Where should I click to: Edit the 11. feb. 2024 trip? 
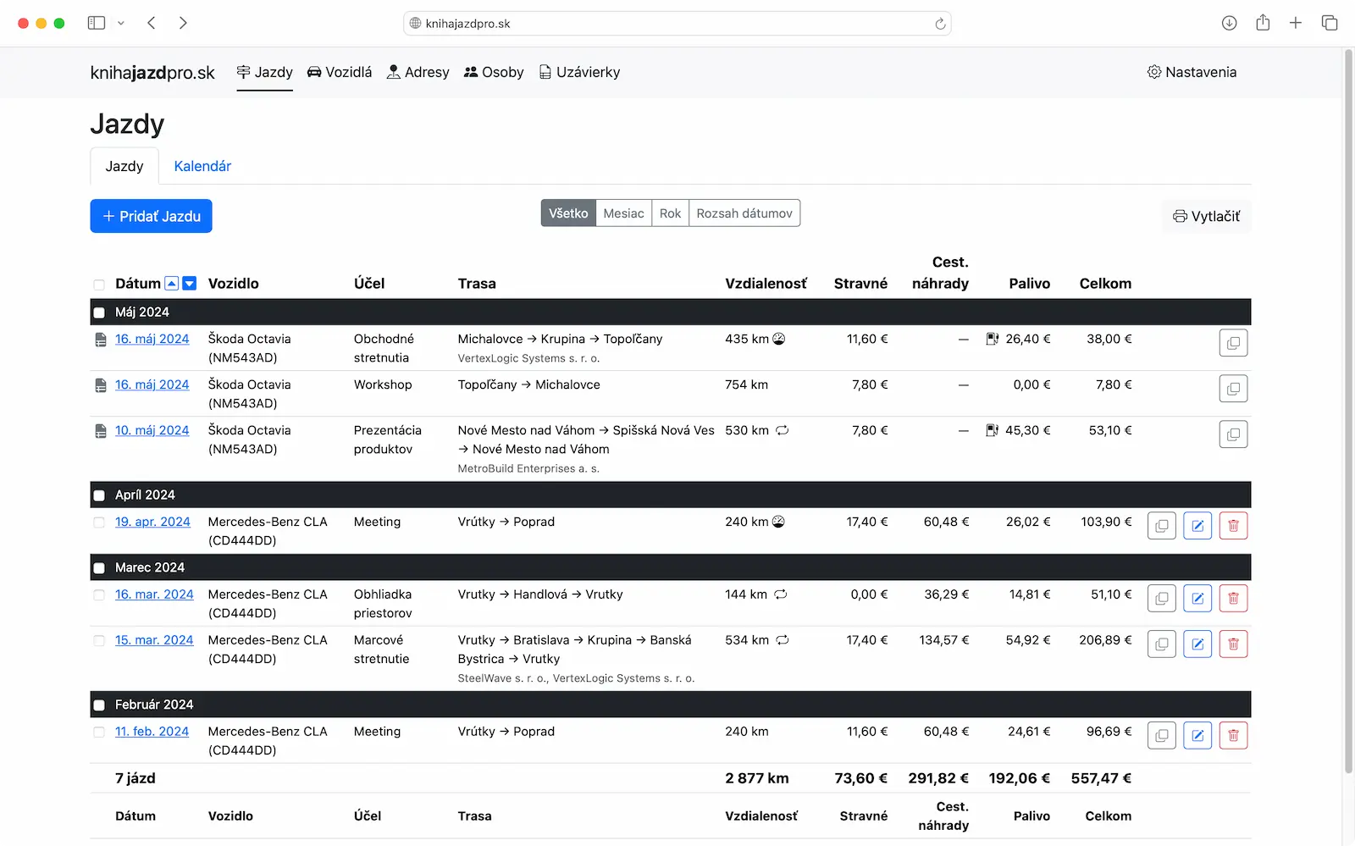(x=1197, y=736)
